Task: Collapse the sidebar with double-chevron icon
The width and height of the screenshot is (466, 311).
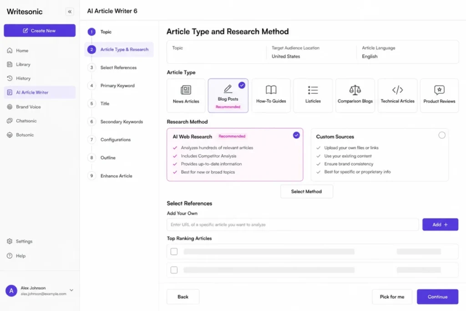Action: [x=70, y=11]
